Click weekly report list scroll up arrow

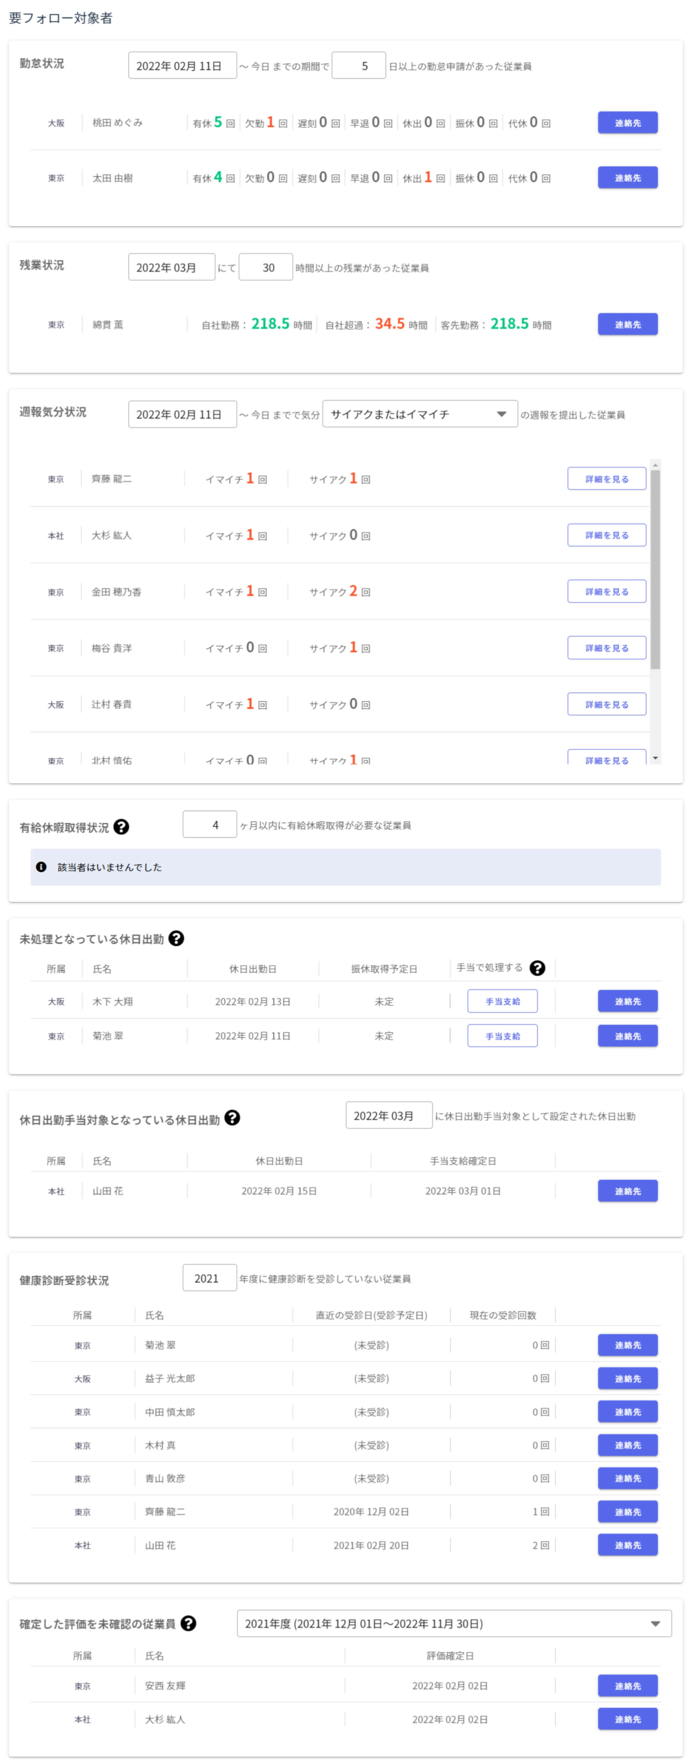tap(655, 465)
